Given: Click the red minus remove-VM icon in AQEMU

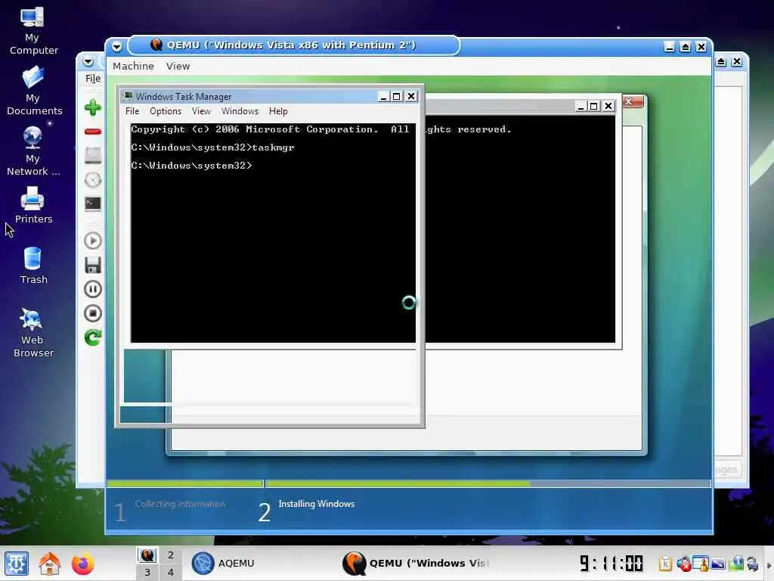Looking at the screenshot, I should click(x=93, y=132).
